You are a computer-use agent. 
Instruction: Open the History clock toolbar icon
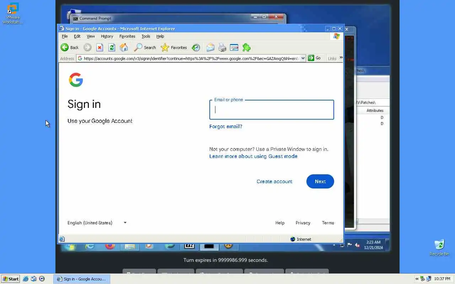(196, 47)
